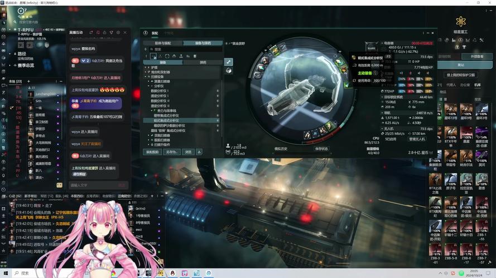Click the plus icon next to 本地 tab
496x278 pixels.
click(x=28, y=81)
